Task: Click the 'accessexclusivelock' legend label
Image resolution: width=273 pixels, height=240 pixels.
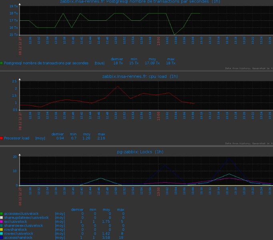Action: (21, 214)
